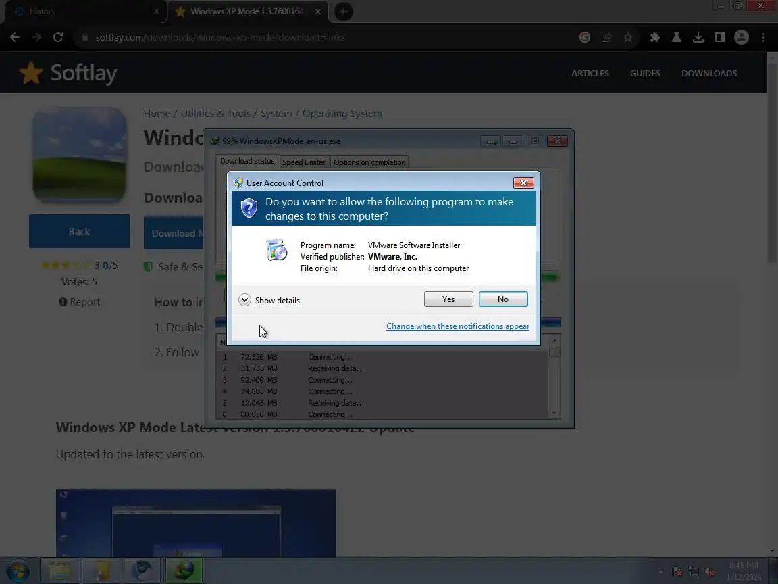This screenshot has width=778, height=584.
Task: Reload the Softlay page
Action: pyautogui.click(x=58, y=37)
